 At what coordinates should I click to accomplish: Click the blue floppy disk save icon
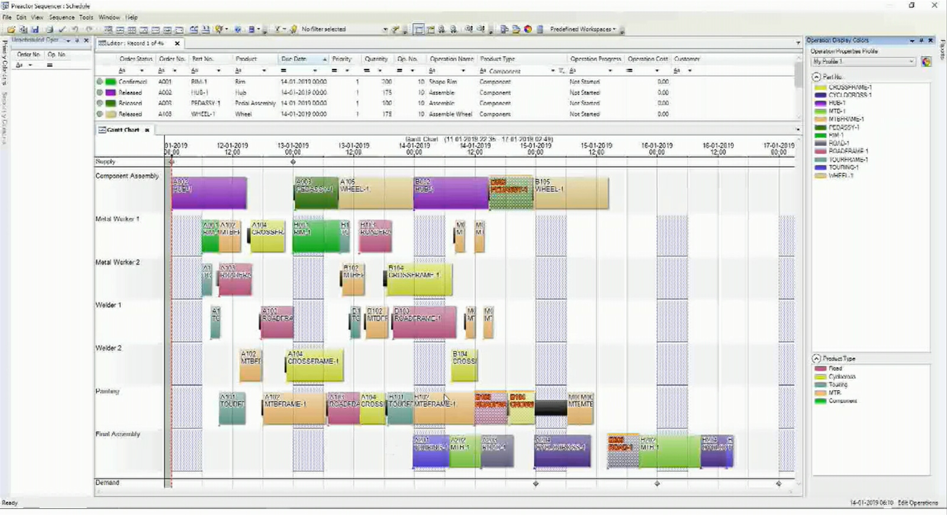tap(35, 29)
